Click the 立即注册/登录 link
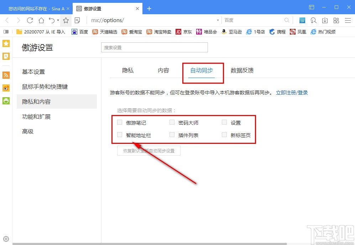This screenshot has width=355, height=245. 292,93
